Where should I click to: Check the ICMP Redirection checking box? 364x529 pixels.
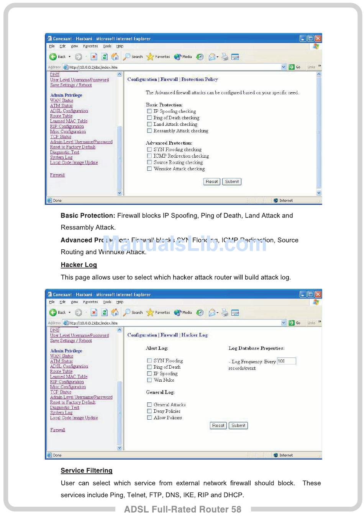click(149, 156)
